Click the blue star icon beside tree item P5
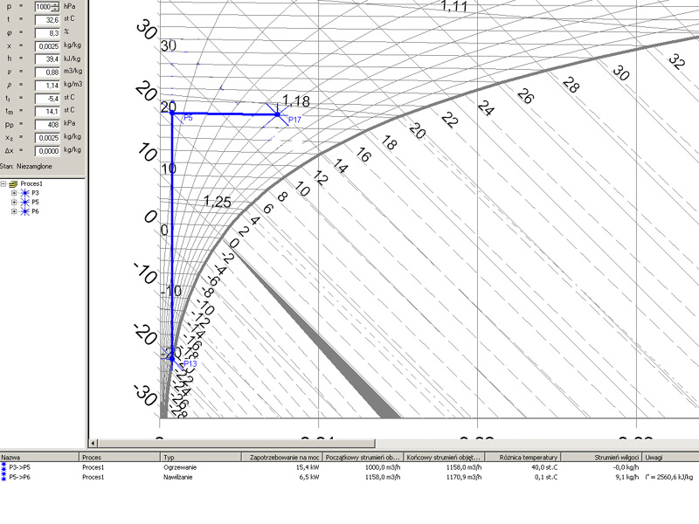This screenshot has height=524, width=699. (24, 203)
